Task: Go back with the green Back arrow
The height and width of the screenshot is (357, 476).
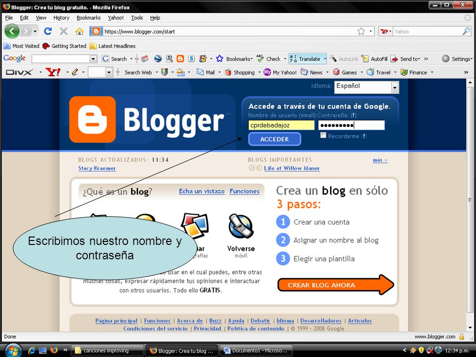Action: point(12,31)
